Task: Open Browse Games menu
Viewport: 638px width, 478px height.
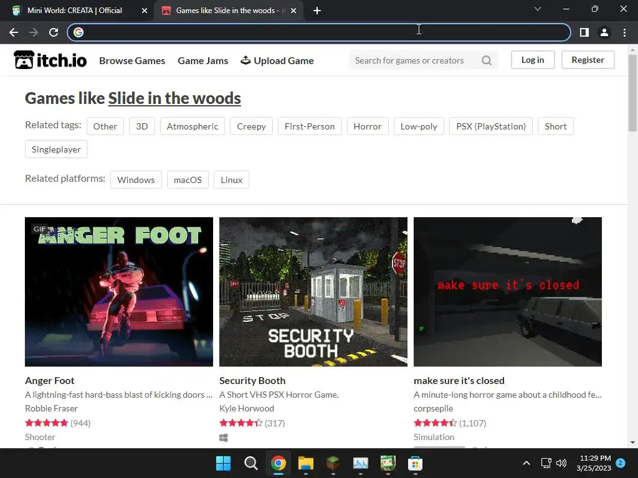Action: coord(132,60)
